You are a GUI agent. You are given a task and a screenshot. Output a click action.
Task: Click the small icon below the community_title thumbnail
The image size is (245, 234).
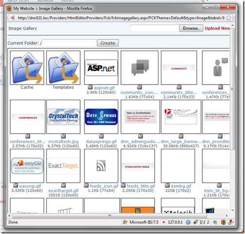179,87
